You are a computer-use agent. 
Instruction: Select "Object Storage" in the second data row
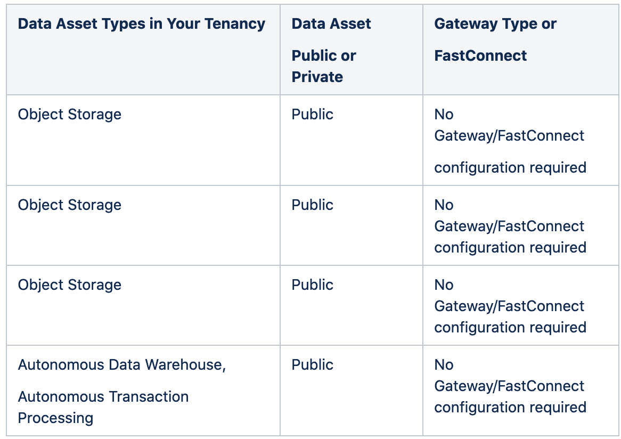pyautogui.click(x=70, y=205)
